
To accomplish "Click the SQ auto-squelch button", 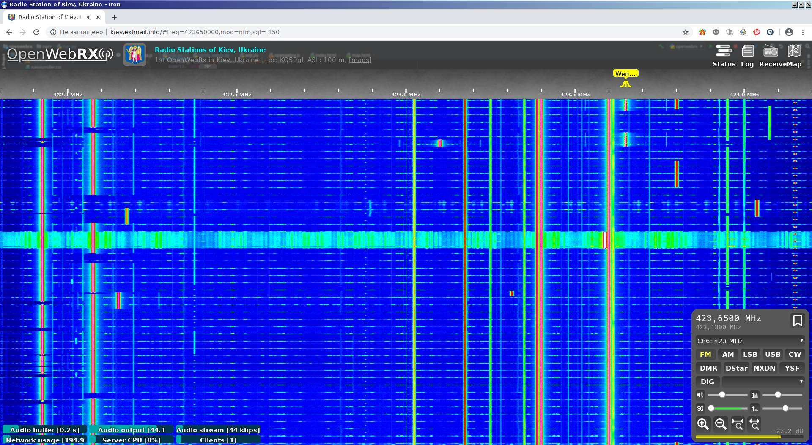I will [700, 409].
